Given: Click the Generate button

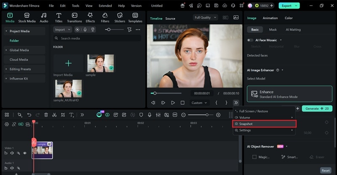Looking at the screenshot, I should [317, 108].
